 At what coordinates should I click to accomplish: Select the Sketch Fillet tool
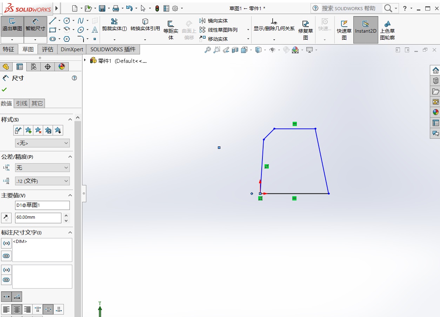[81, 39]
